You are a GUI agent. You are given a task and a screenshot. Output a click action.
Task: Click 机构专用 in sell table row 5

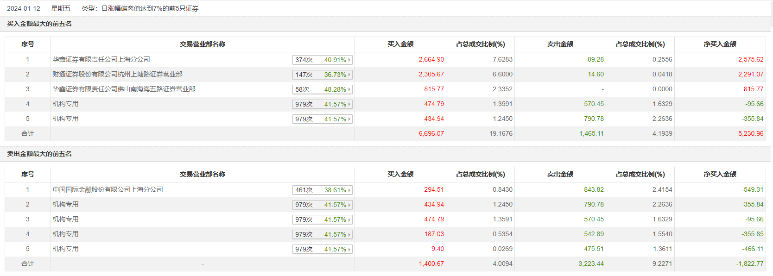pos(65,249)
